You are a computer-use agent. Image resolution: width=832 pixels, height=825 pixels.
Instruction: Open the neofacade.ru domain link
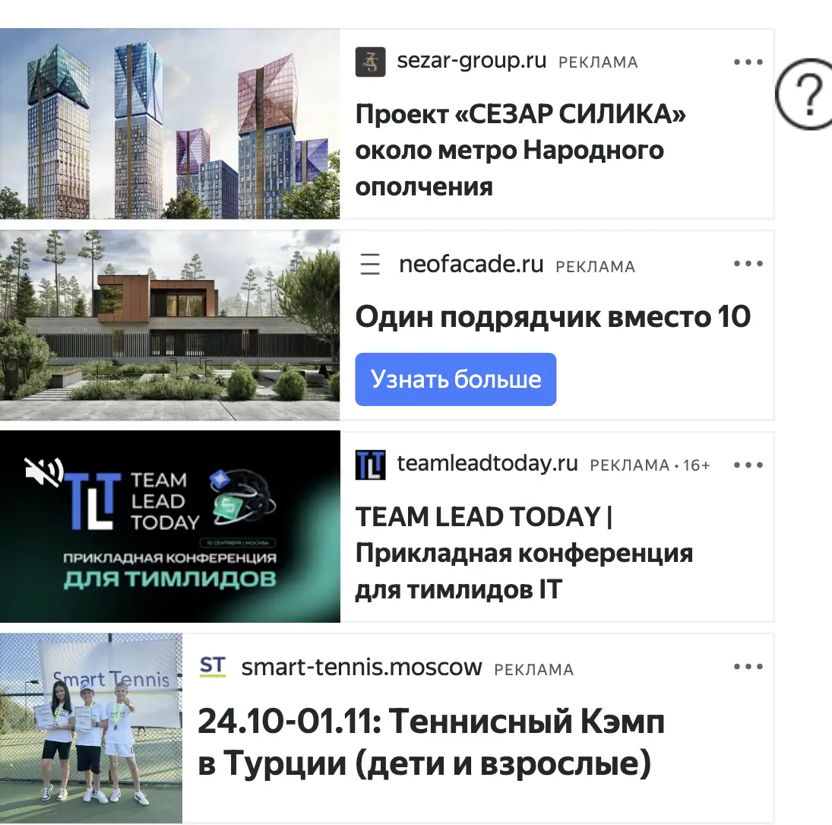coord(471,264)
